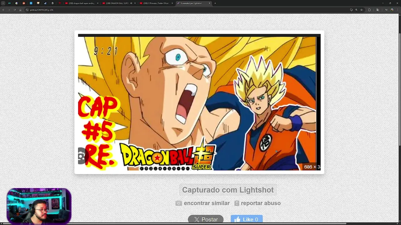Reload the current page
This screenshot has width=401, height=225.
[14, 10]
